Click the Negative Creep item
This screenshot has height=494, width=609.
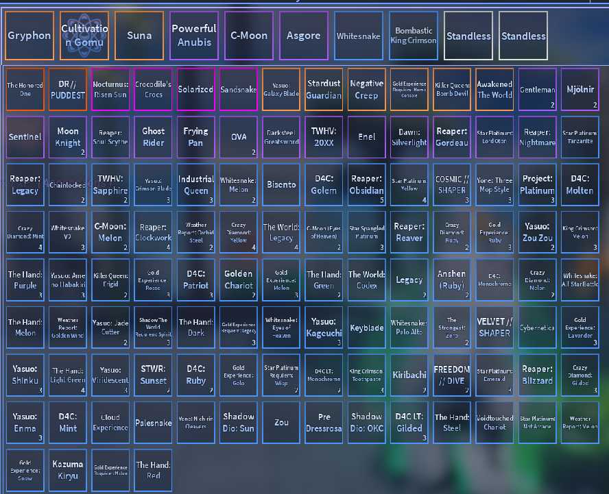tap(367, 89)
